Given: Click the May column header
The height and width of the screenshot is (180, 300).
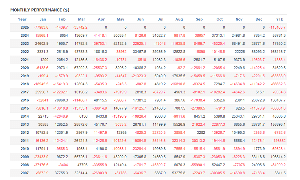Looking at the screenshot, I should coord(121,19).
